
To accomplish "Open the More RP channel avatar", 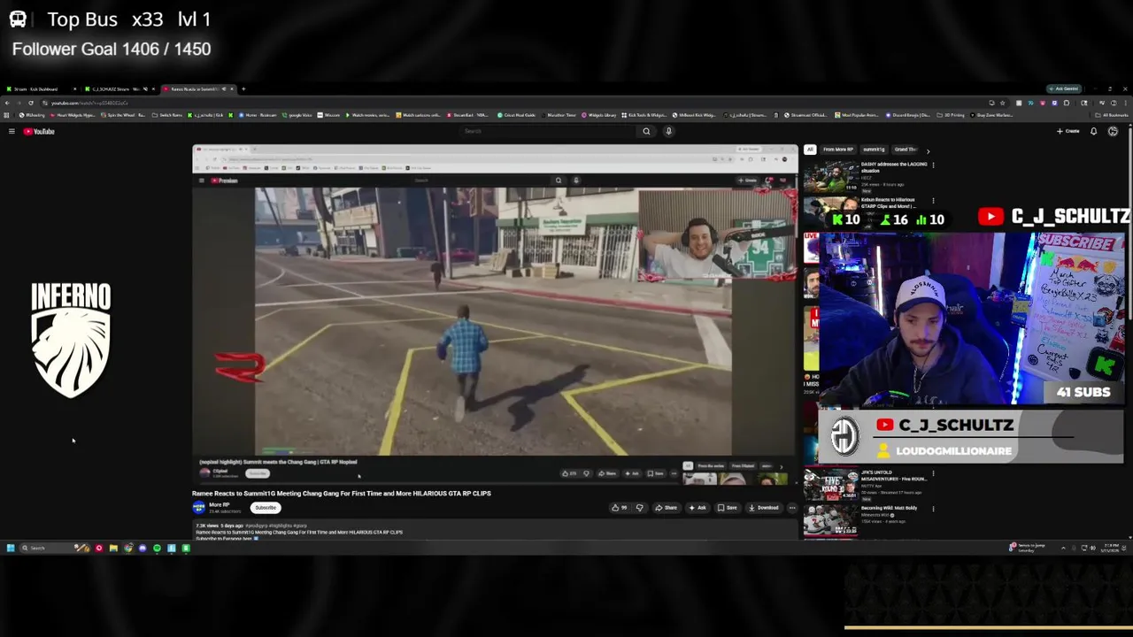I will pyautogui.click(x=199, y=507).
